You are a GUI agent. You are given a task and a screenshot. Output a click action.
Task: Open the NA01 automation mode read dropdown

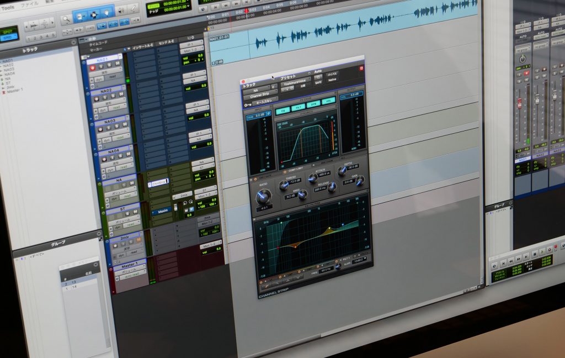[x=113, y=76]
